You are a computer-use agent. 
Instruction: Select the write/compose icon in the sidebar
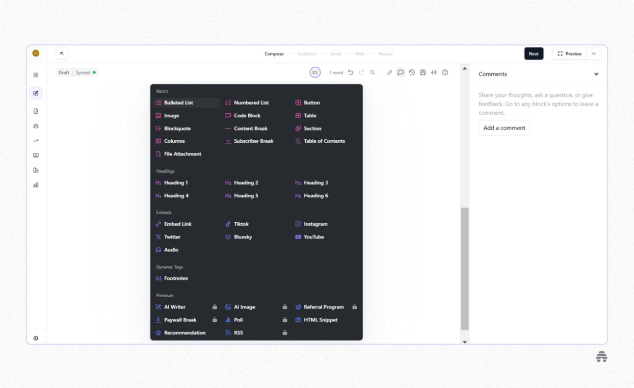pos(35,93)
